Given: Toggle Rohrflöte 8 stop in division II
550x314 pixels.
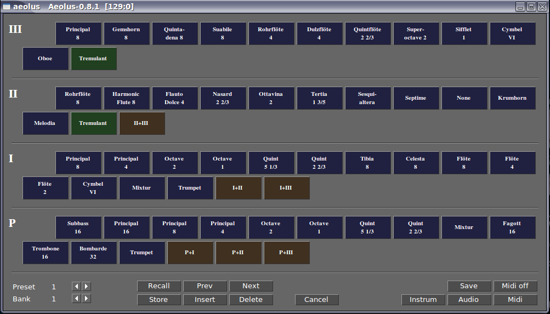Looking at the screenshot, I should tap(78, 98).
